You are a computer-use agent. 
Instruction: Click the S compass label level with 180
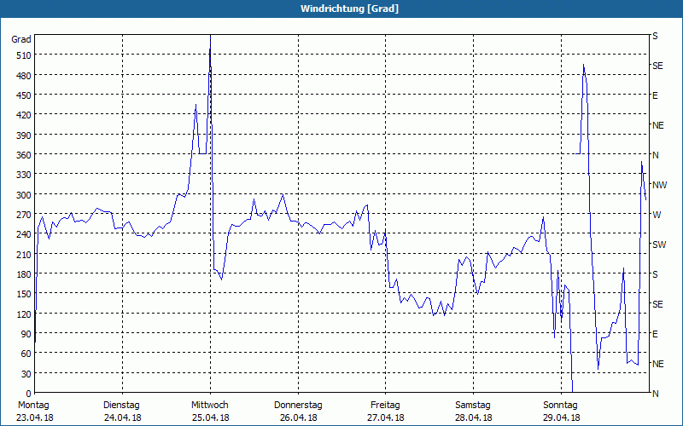coord(655,274)
